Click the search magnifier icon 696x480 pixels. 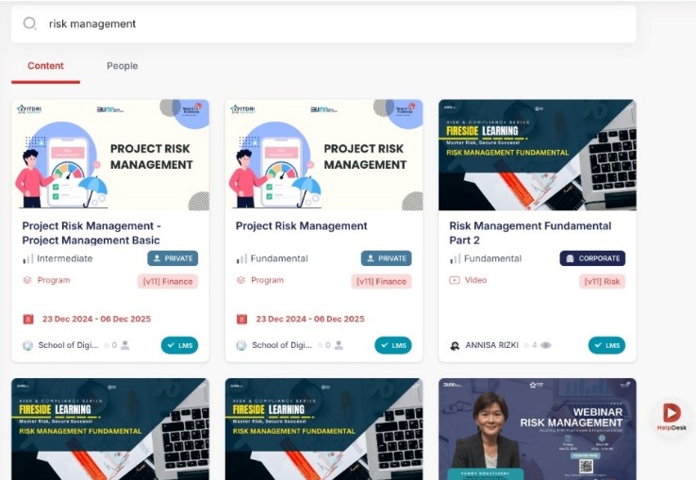click(29, 24)
